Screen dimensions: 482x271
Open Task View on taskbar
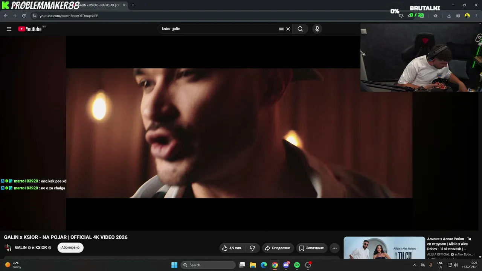tap(242, 265)
